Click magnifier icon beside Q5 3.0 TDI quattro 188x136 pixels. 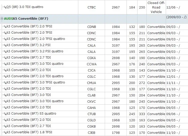[x=5, y=7]
